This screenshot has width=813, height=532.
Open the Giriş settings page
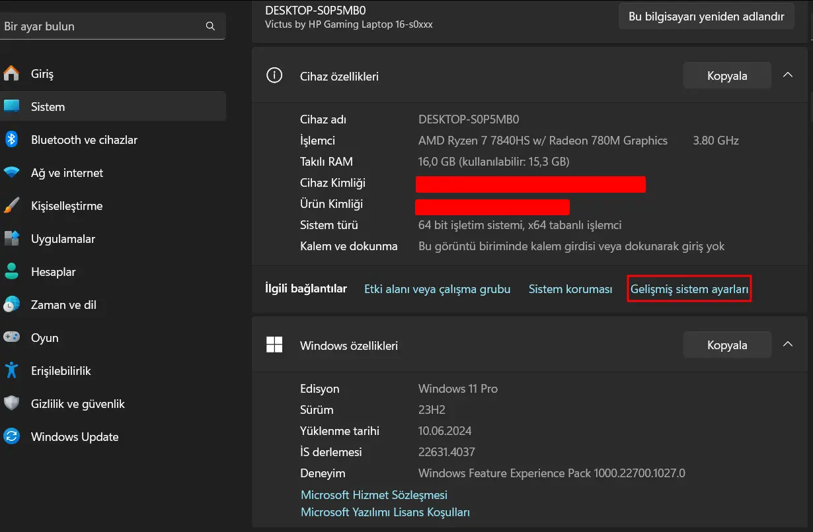point(113,73)
